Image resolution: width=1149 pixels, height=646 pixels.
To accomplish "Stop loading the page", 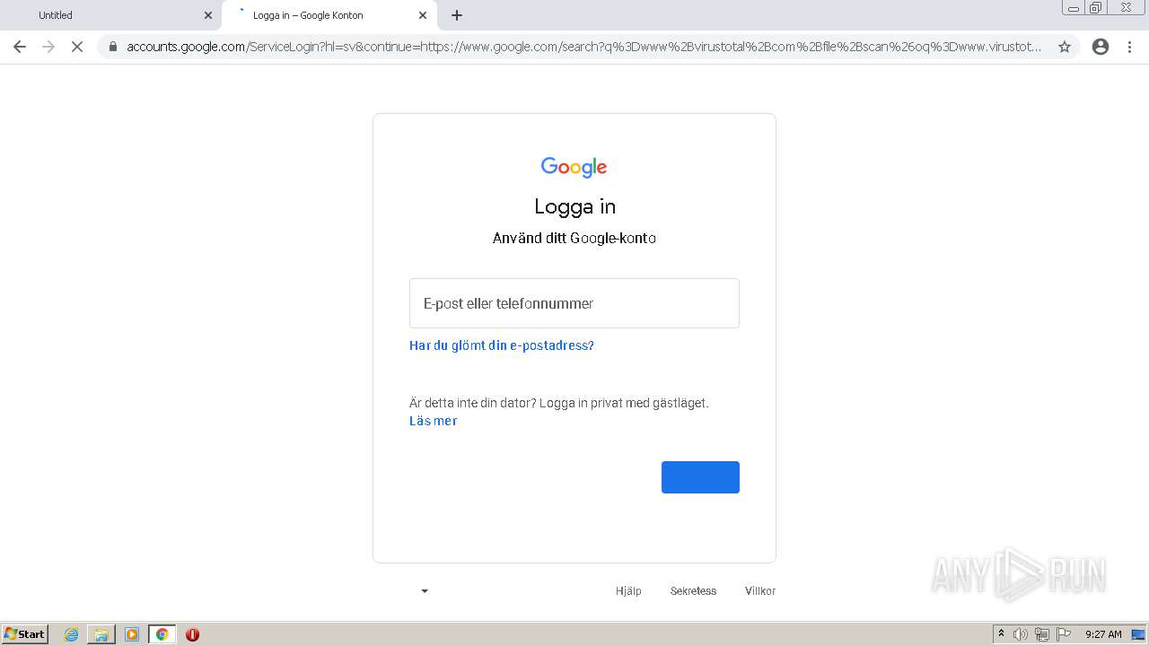I will pos(77,47).
